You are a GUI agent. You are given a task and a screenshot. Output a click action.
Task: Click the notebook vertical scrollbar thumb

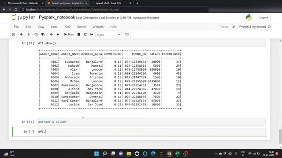point(280,136)
